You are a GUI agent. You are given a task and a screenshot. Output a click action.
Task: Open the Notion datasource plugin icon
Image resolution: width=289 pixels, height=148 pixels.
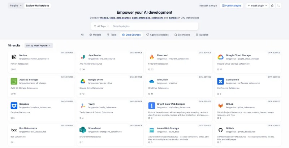14,57
